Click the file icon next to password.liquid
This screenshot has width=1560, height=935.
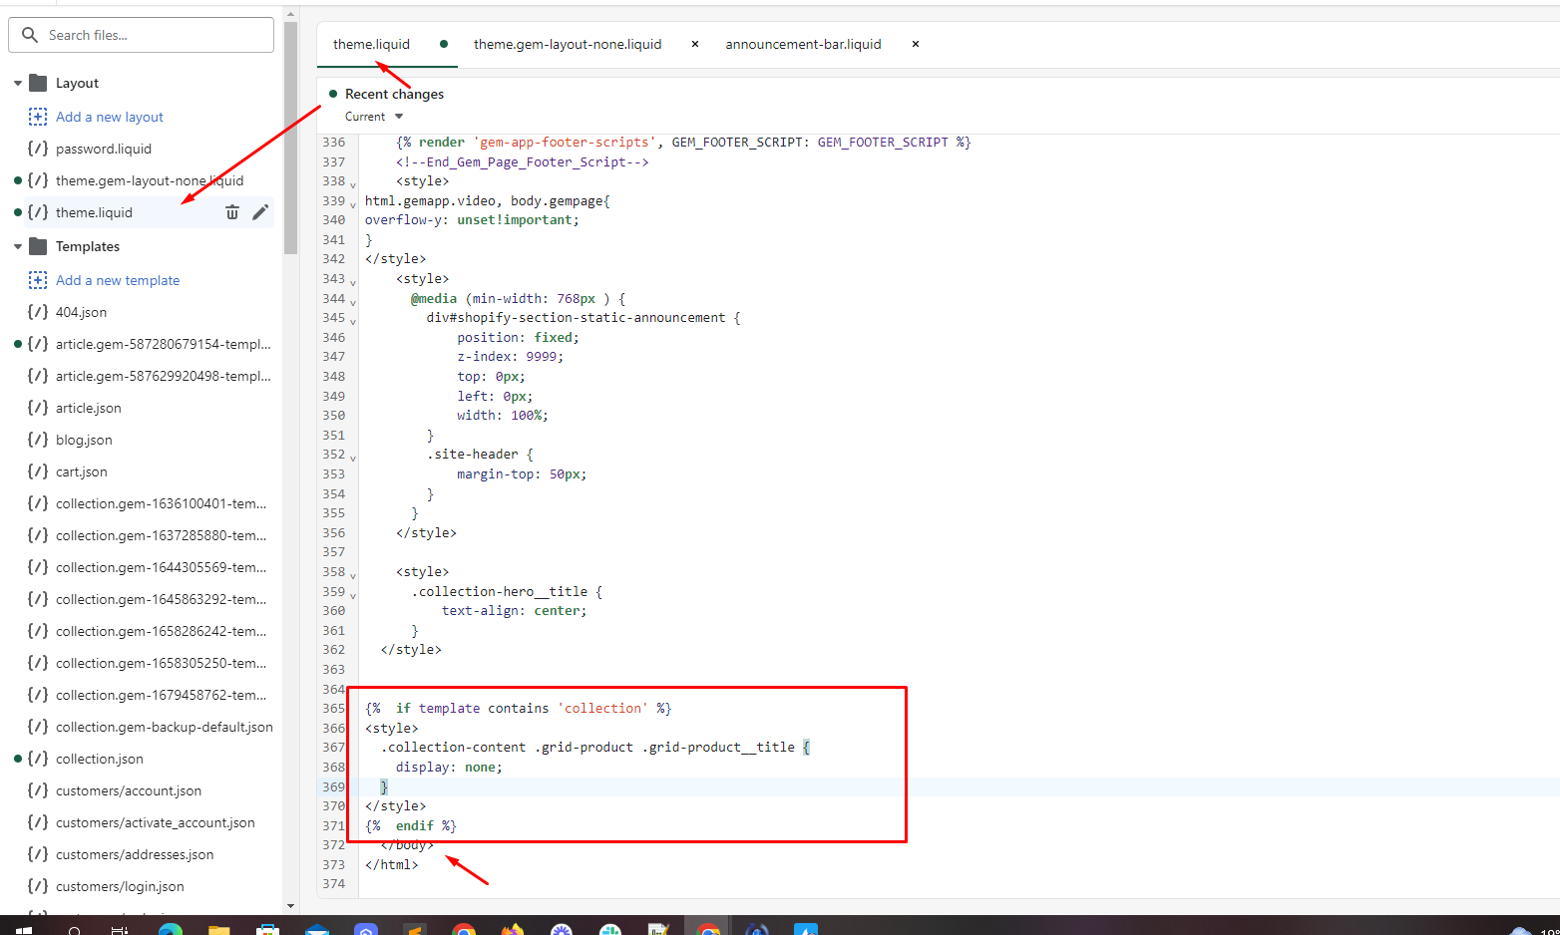click(x=38, y=149)
